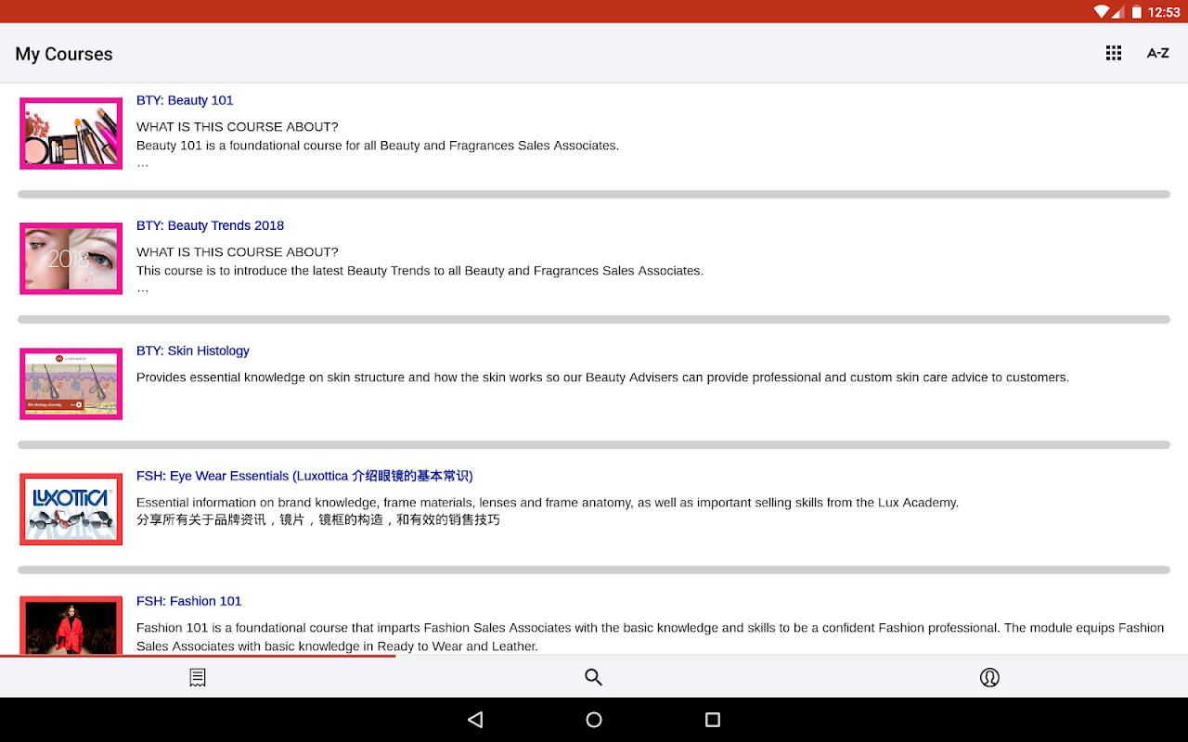Image resolution: width=1188 pixels, height=742 pixels.
Task: Select the Beauty Trends 2018 thumbnail
Action: click(71, 259)
